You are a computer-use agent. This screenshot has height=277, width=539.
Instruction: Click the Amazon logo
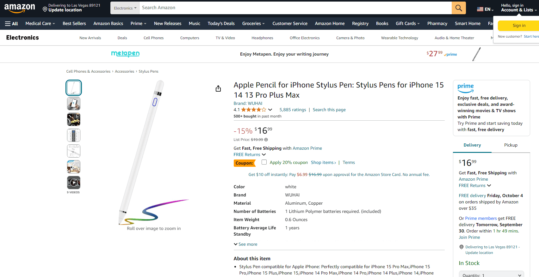(20, 8)
